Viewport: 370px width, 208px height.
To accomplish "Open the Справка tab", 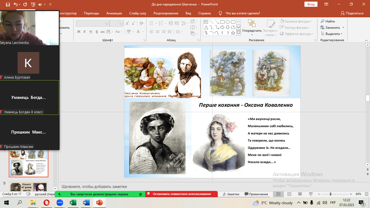I will coord(205,13).
